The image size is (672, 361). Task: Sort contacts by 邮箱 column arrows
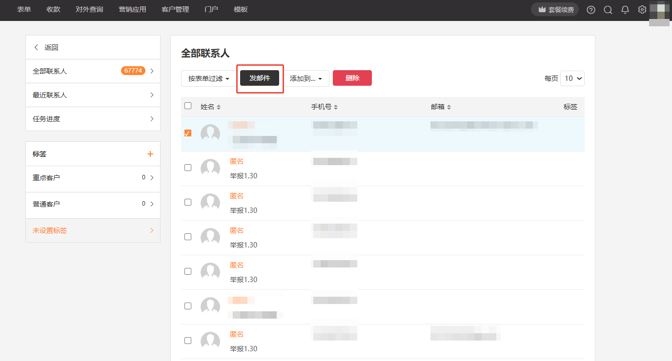pos(449,107)
